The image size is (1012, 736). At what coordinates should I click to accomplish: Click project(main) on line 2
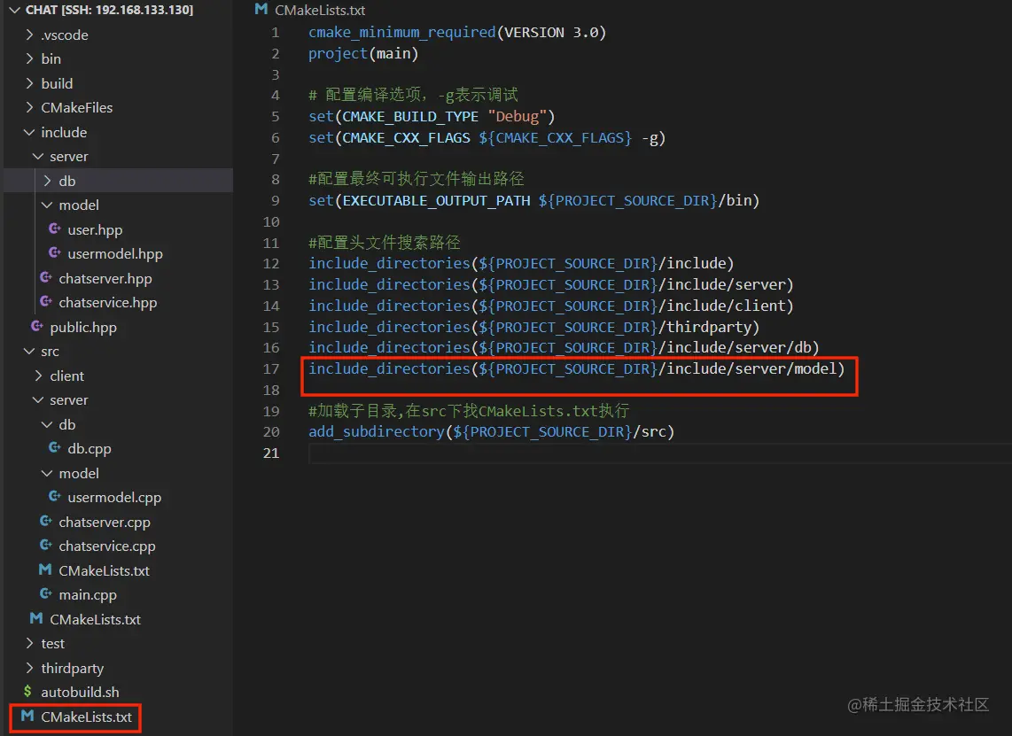pyautogui.click(x=363, y=53)
